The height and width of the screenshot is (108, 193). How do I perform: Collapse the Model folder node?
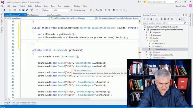147,41
